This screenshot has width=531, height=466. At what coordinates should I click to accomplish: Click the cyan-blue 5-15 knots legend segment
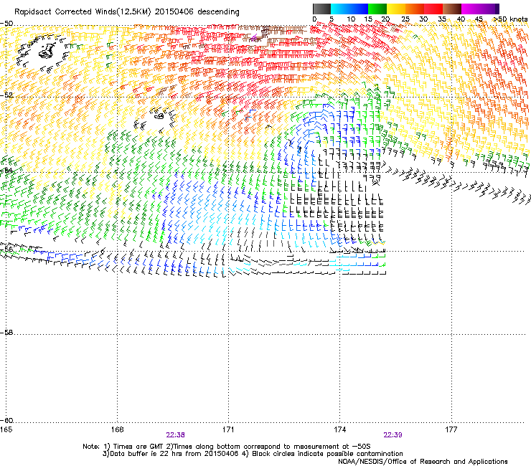349,9
